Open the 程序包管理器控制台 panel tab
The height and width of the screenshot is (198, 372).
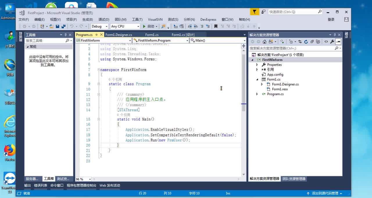pos(81,186)
